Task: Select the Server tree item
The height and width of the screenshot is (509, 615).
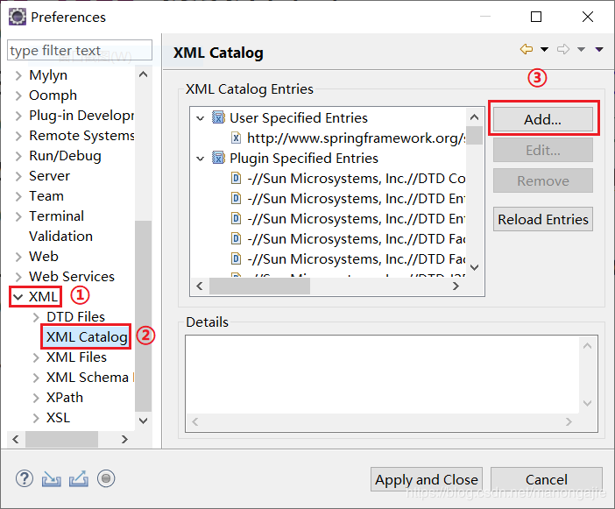Action: (49, 176)
